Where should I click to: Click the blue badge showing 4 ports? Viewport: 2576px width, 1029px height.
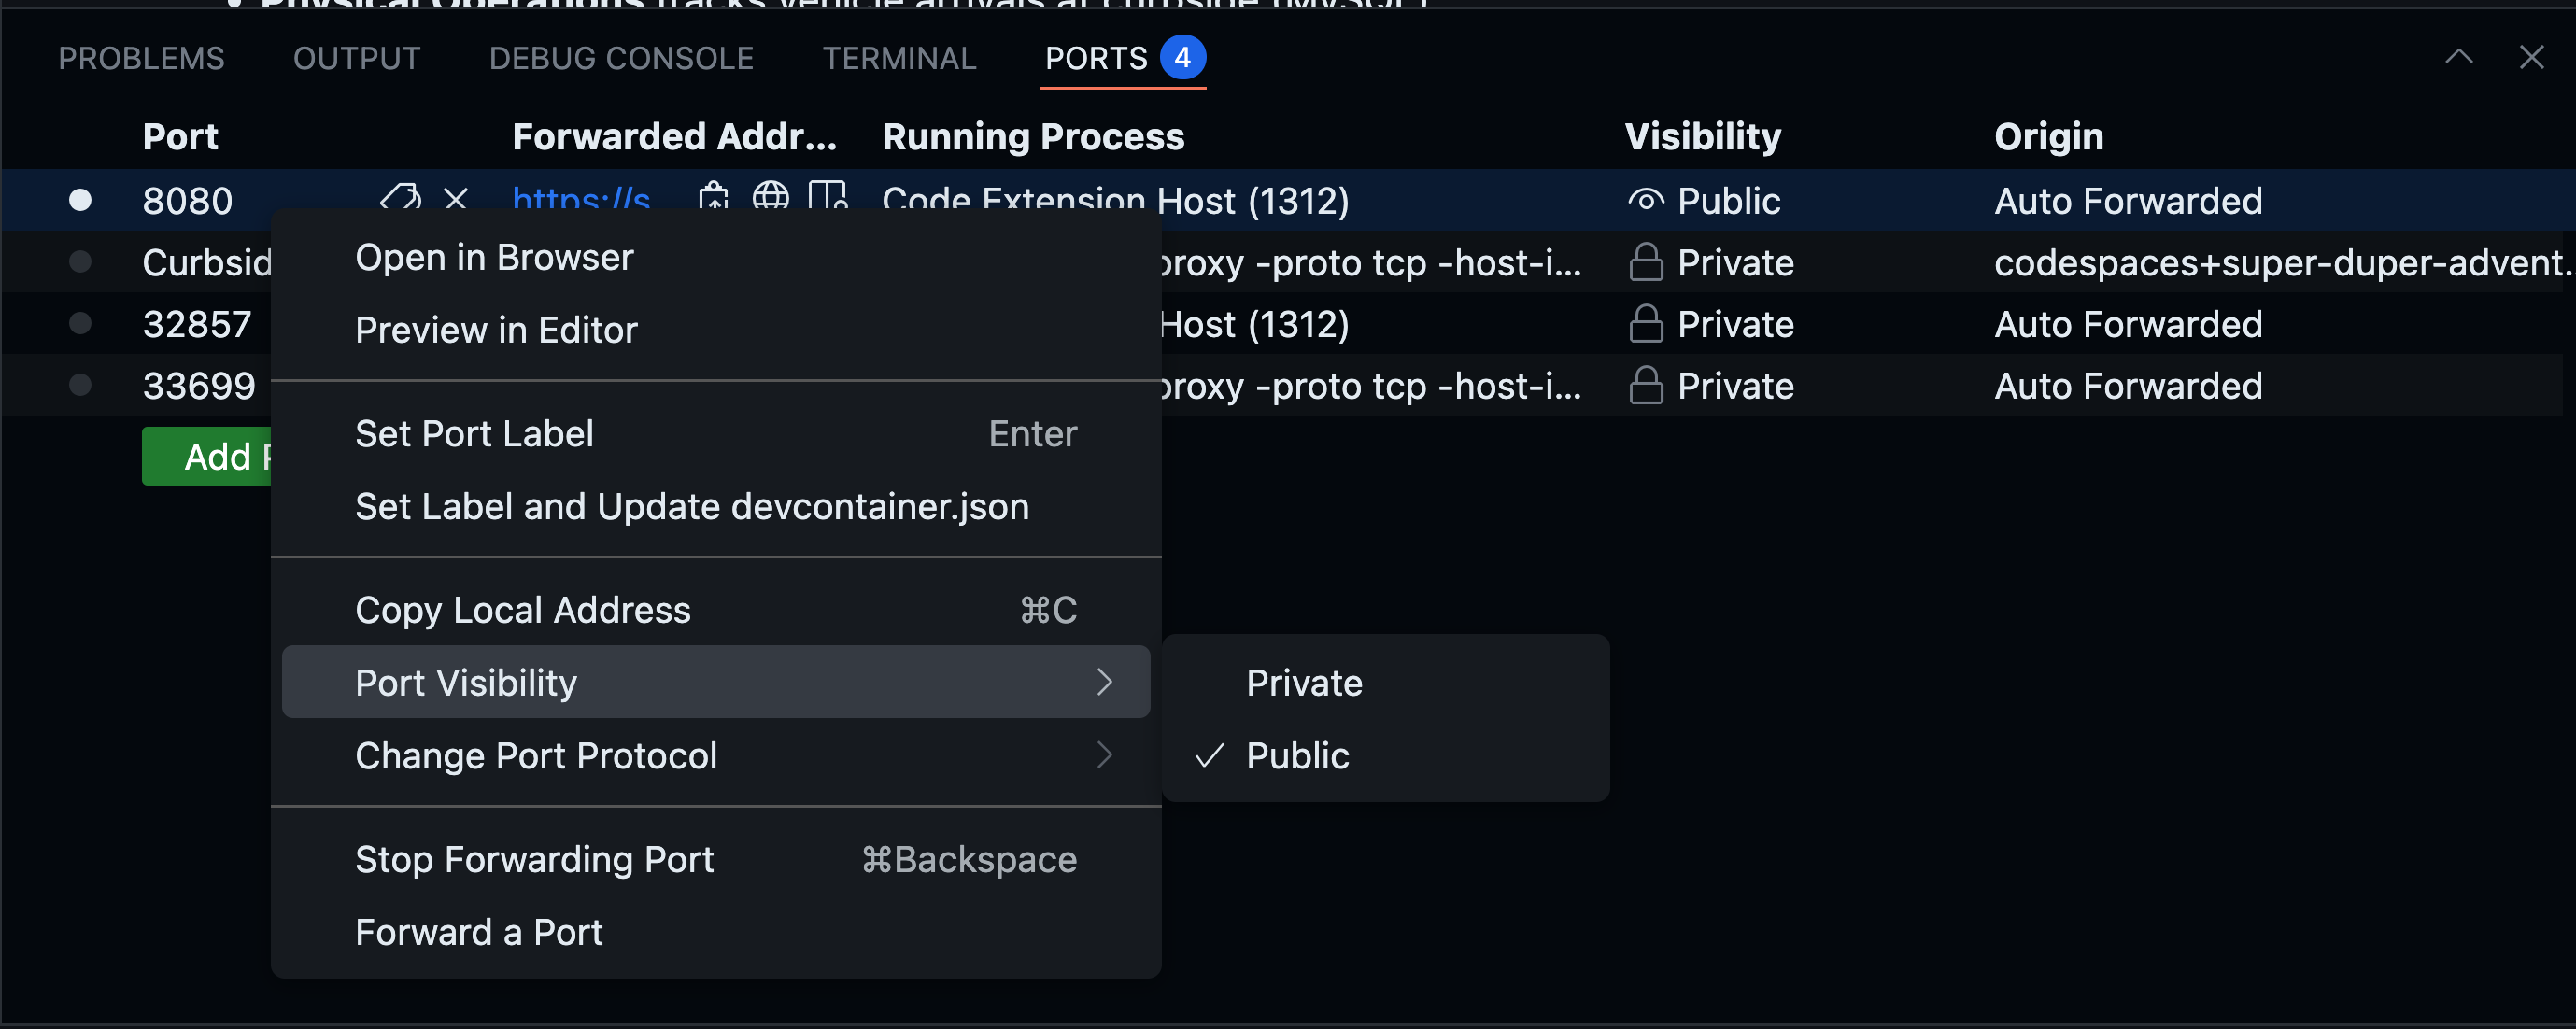coord(1183,58)
